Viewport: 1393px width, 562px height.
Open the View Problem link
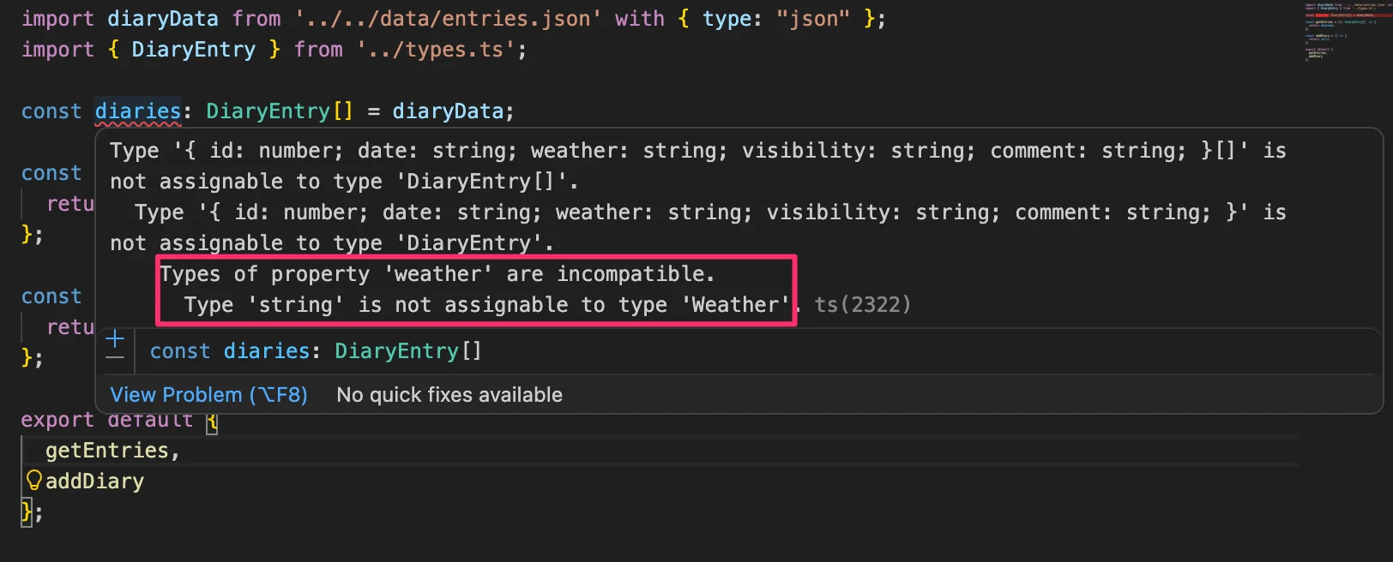208,395
